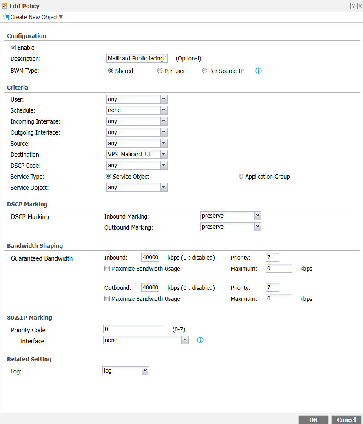Show BWM Type info tooltip icon

(259, 71)
